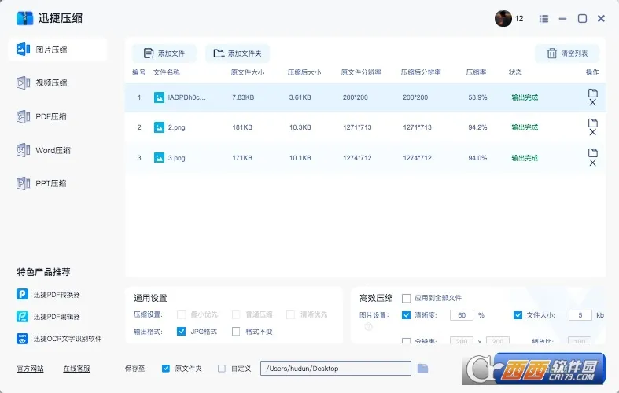This screenshot has height=393, width=619.
Task: Open 迅捷PDF转换器 product link
Action: [57, 294]
